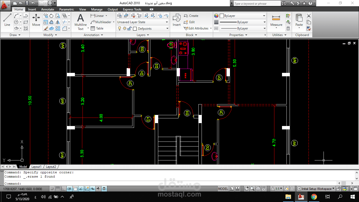Toggle the layer lightbulb on/off icon
359x202 pixels.
[119, 28]
